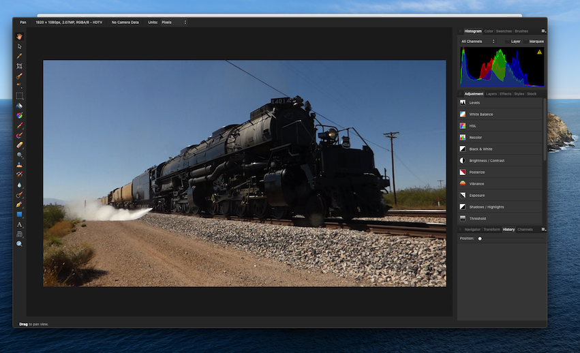Select the History tab

pos(508,230)
